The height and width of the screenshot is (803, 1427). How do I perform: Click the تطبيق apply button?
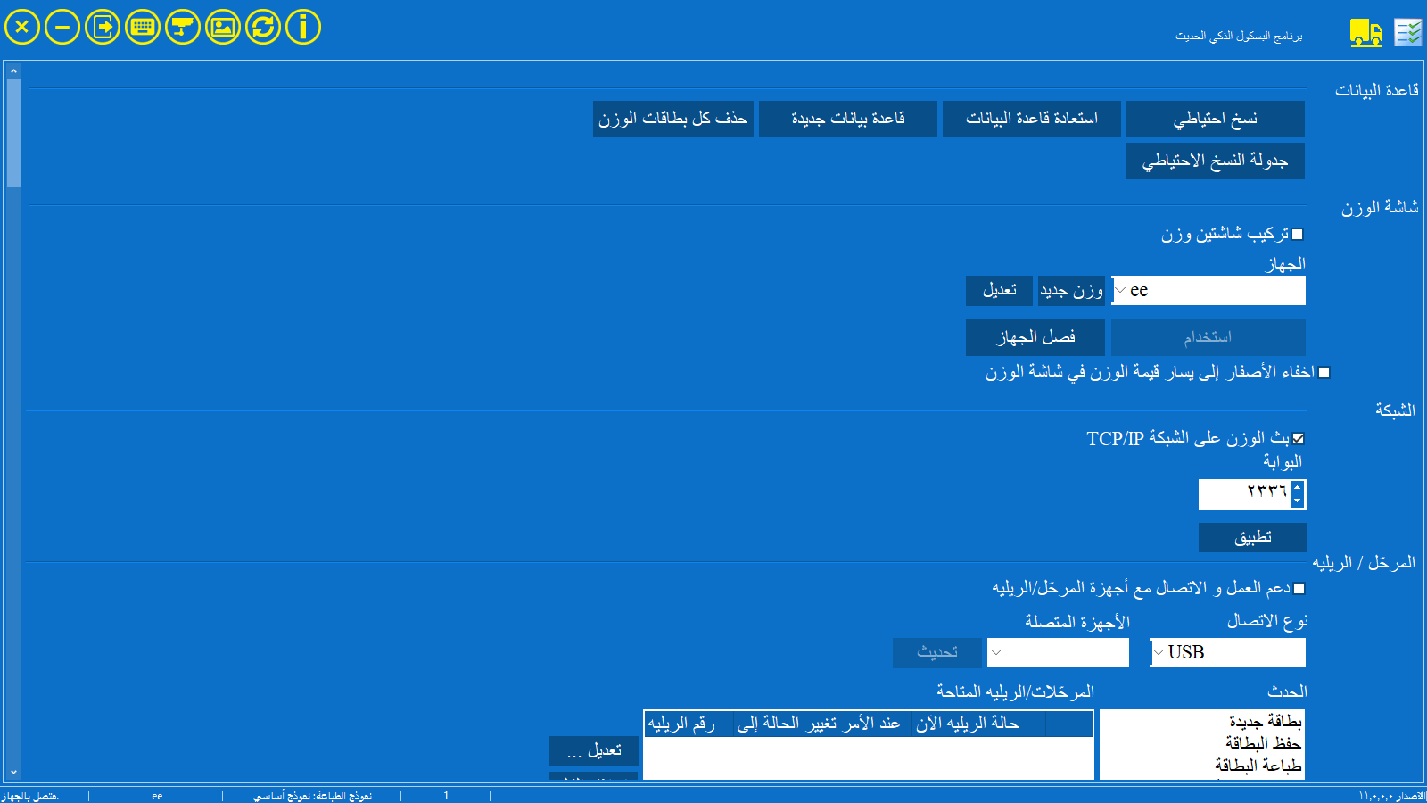[1252, 537]
